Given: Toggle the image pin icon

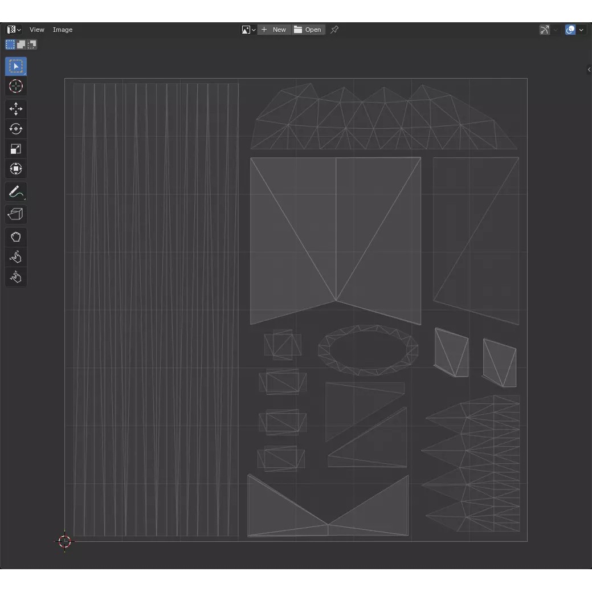Looking at the screenshot, I should tap(334, 30).
